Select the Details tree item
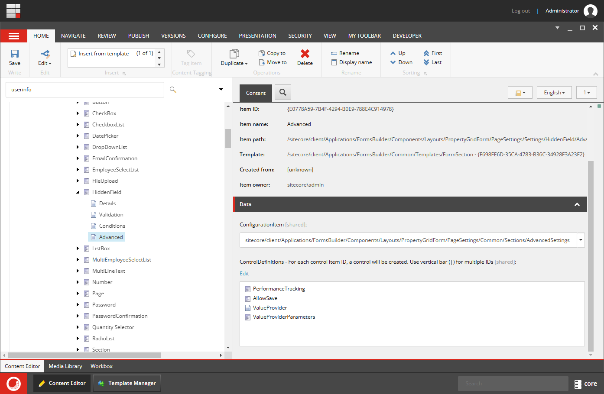The height and width of the screenshot is (394, 604). coord(103,203)
